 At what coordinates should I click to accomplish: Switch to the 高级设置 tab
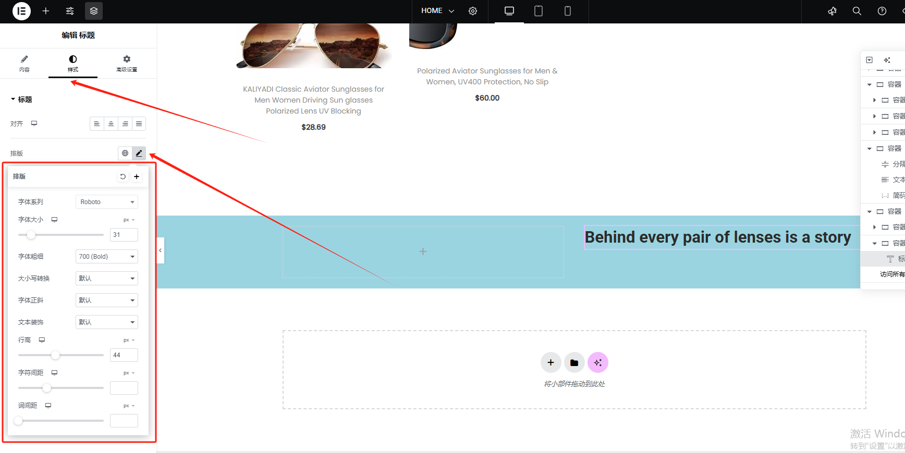[127, 63]
